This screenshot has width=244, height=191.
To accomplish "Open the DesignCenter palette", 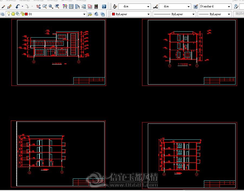I will (x=71, y=6).
